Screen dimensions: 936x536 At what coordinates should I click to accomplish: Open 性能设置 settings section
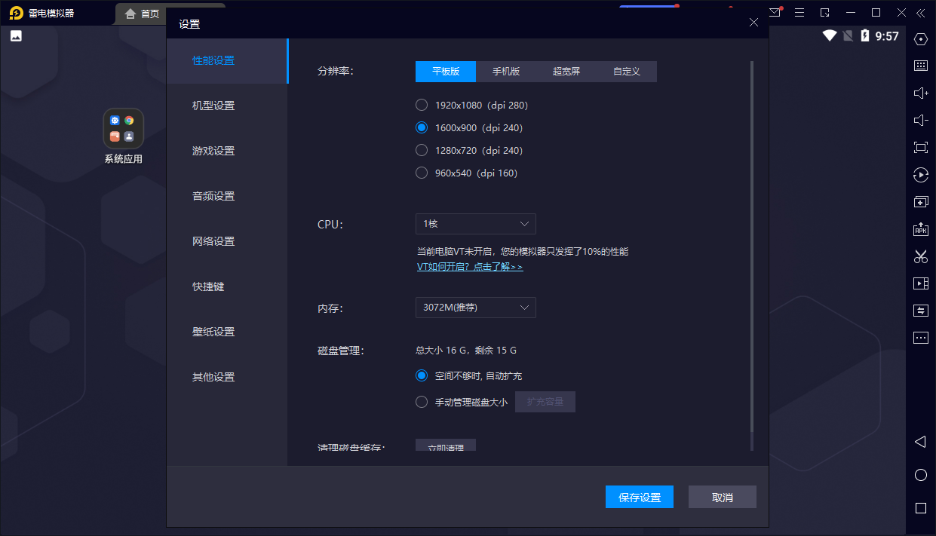227,60
